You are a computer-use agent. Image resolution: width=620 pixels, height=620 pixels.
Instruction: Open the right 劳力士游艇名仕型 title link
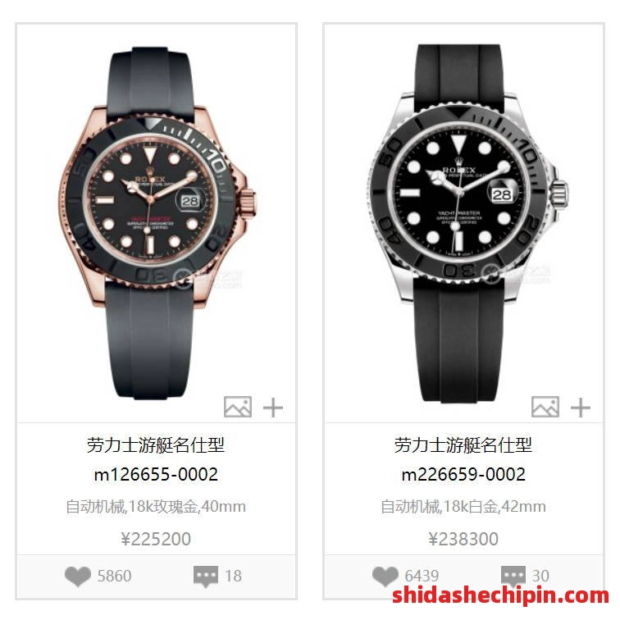click(x=463, y=444)
